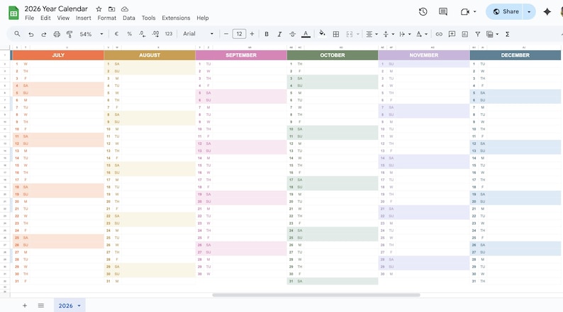Decrease font size with minus

[226, 34]
